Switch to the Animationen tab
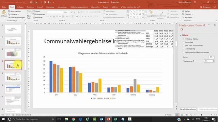This screenshot has height=122, width=218. (x=62, y=7)
